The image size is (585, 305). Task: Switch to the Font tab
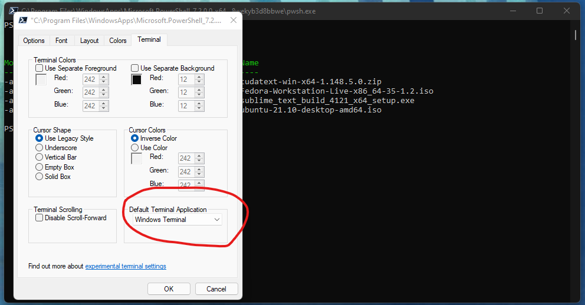[x=61, y=41]
